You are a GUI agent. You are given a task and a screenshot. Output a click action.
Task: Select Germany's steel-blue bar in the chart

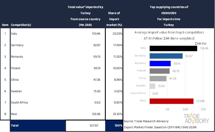pos(166,56)
